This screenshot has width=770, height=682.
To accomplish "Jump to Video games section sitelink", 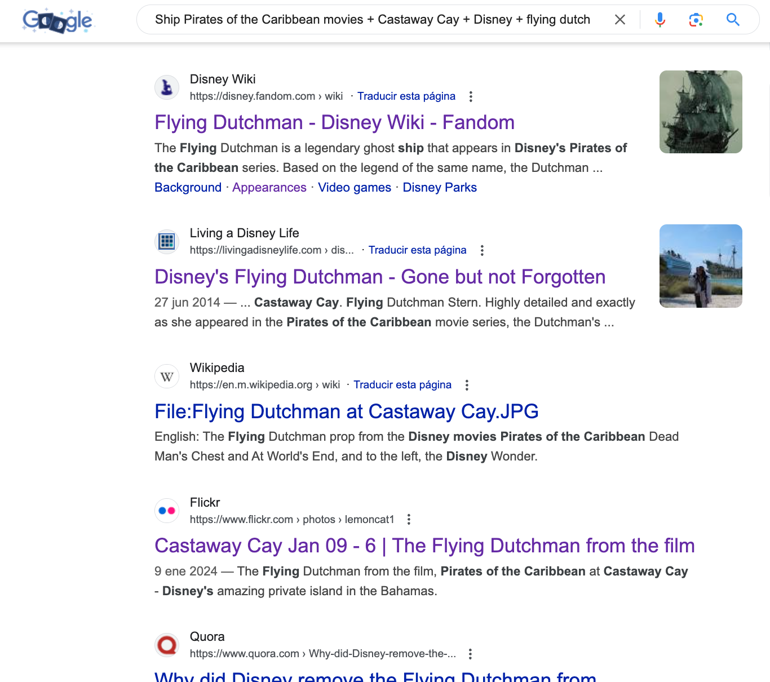I will pyautogui.click(x=354, y=188).
